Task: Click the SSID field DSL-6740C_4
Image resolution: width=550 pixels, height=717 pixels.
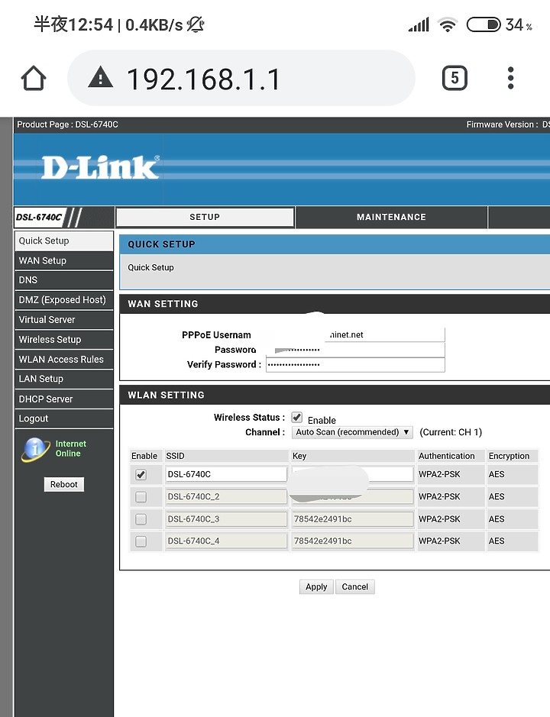Action: coord(226,541)
